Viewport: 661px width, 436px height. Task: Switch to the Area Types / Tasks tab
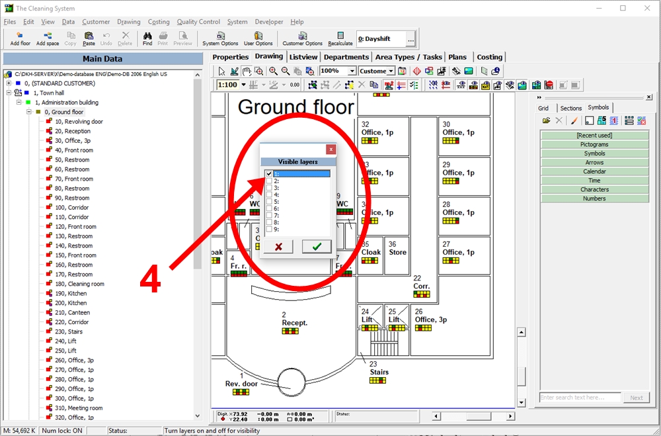pos(408,57)
